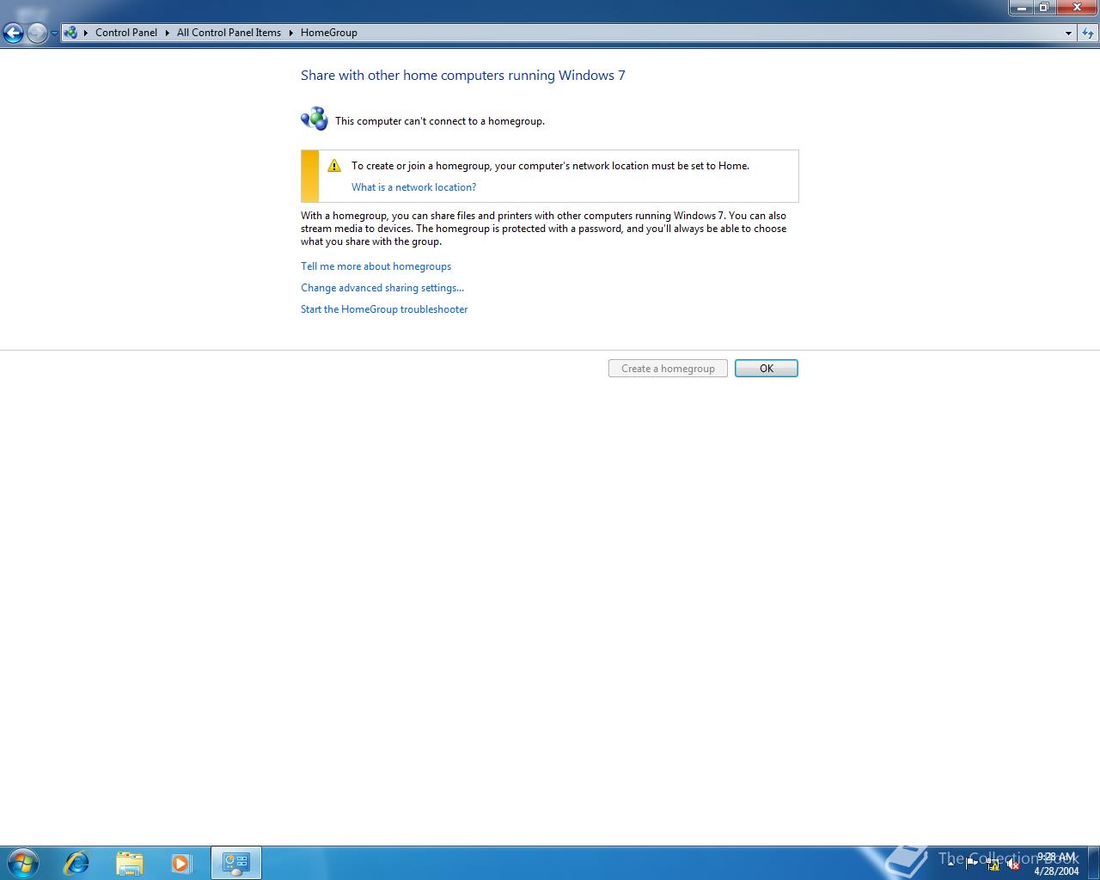Click the OK button
The width and height of the screenshot is (1100, 880).
tap(767, 369)
